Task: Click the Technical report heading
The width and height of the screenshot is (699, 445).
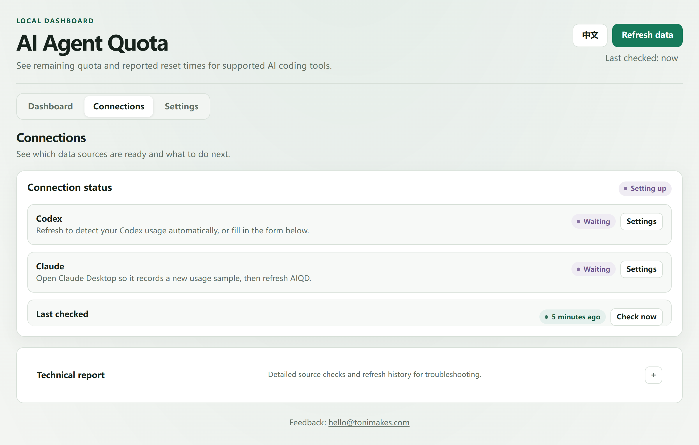Action: [x=70, y=375]
